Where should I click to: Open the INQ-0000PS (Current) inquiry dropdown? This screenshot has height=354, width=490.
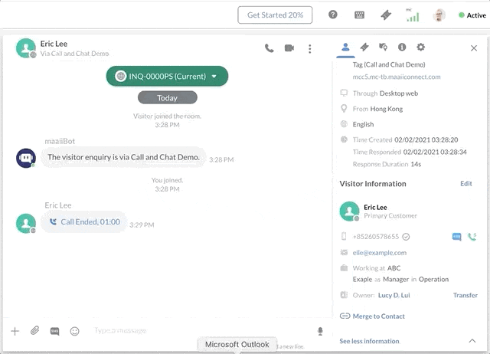point(168,76)
